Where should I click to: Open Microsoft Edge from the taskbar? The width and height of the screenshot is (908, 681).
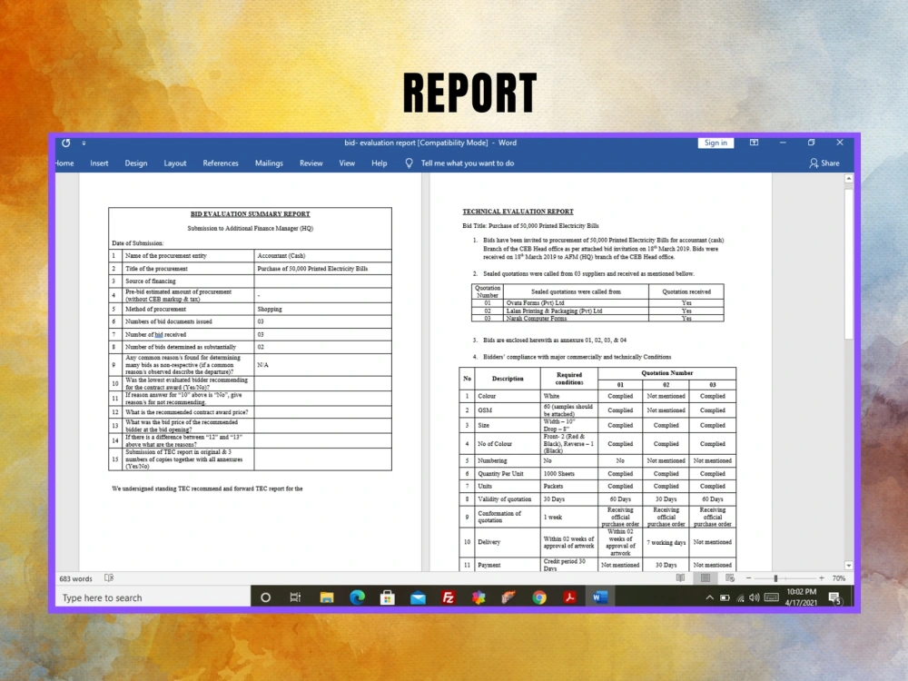(x=357, y=597)
